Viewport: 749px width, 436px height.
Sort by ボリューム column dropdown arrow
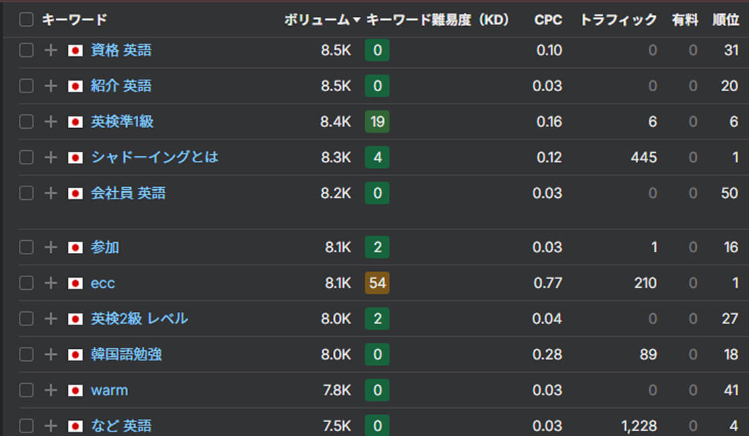point(356,21)
